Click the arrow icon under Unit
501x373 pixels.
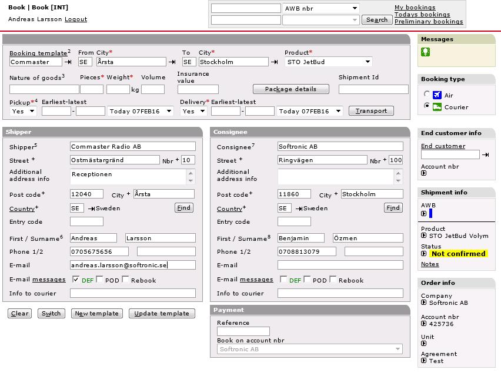(424, 344)
